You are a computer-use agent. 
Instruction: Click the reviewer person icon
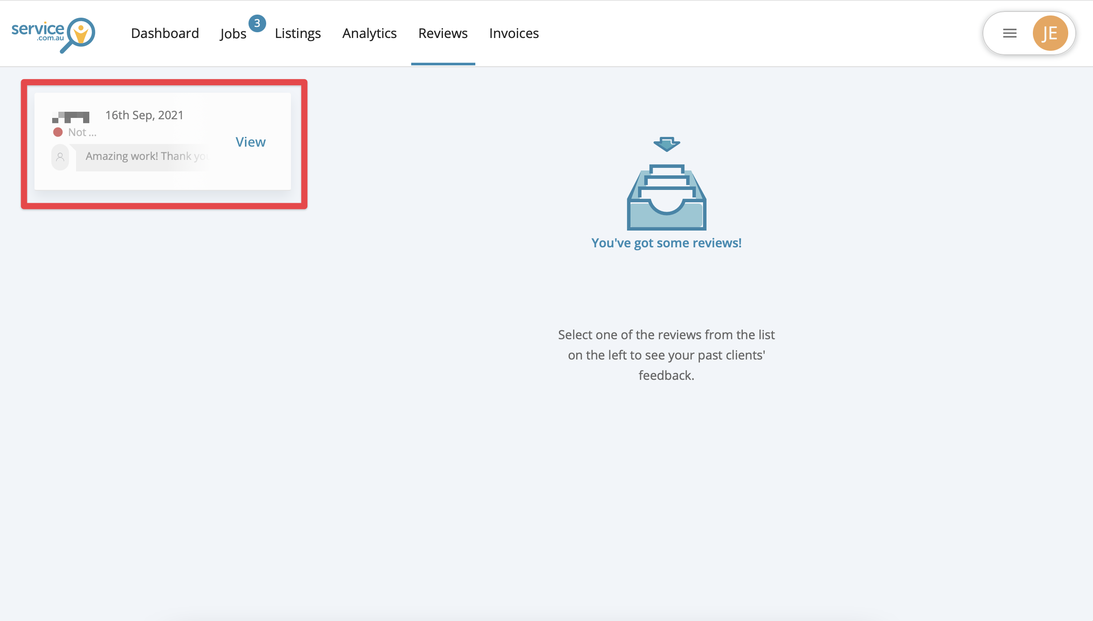pos(60,157)
